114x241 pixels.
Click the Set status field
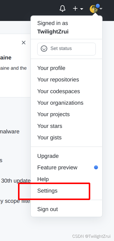(x=66, y=49)
